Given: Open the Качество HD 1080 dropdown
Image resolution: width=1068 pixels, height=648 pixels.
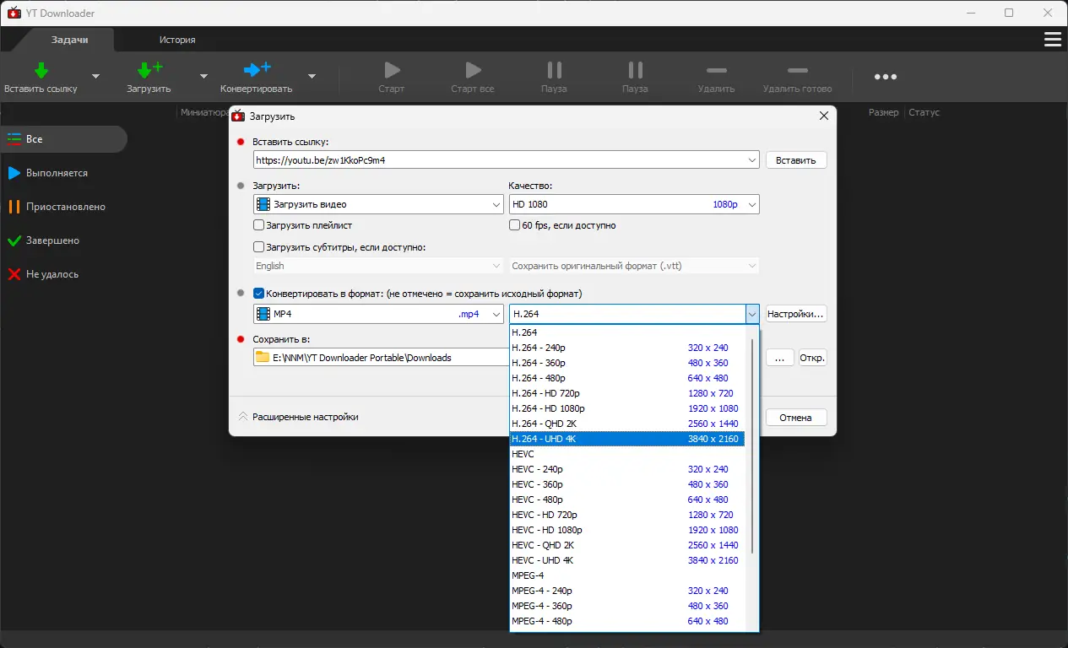Looking at the screenshot, I should pyautogui.click(x=633, y=204).
